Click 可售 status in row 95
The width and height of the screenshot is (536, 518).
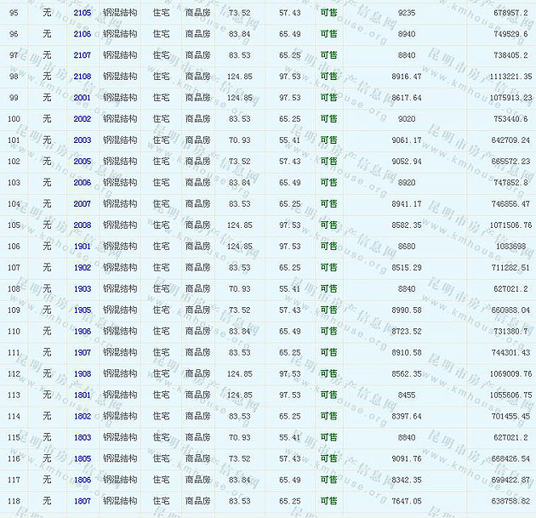click(x=328, y=13)
